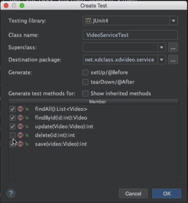
Task: Browse superclass with the ellipsis button
Action: pos(173,47)
